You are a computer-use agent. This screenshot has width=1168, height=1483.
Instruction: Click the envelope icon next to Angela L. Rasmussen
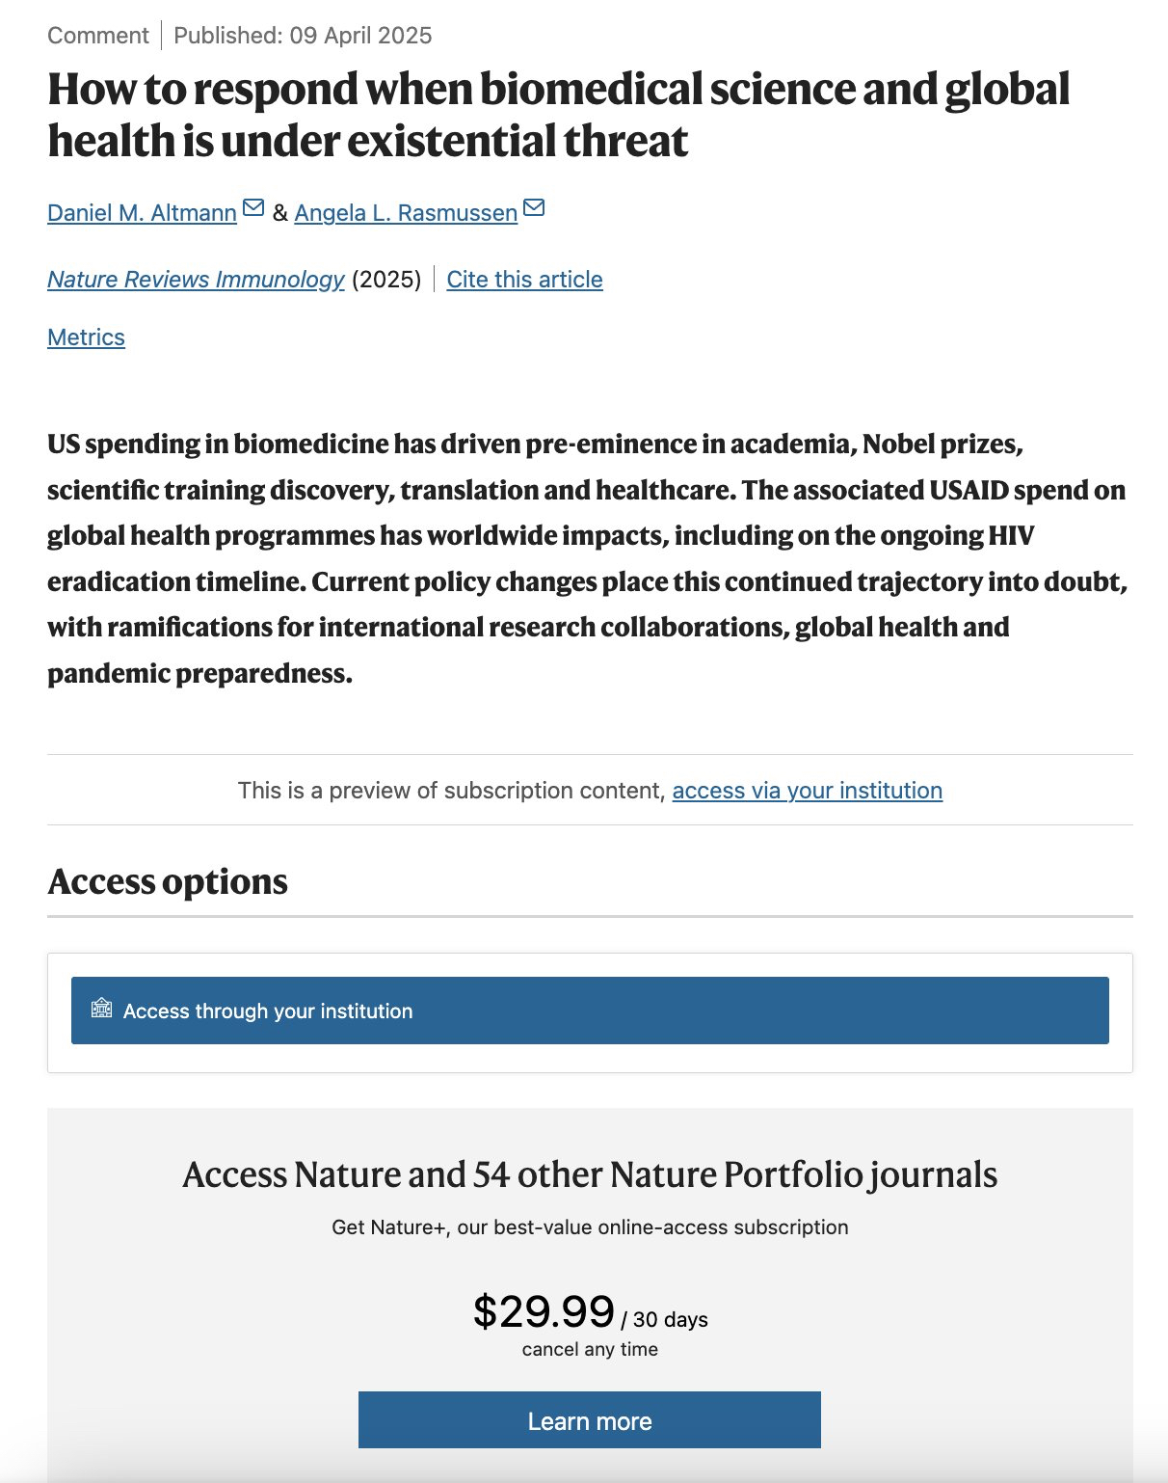point(534,207)
